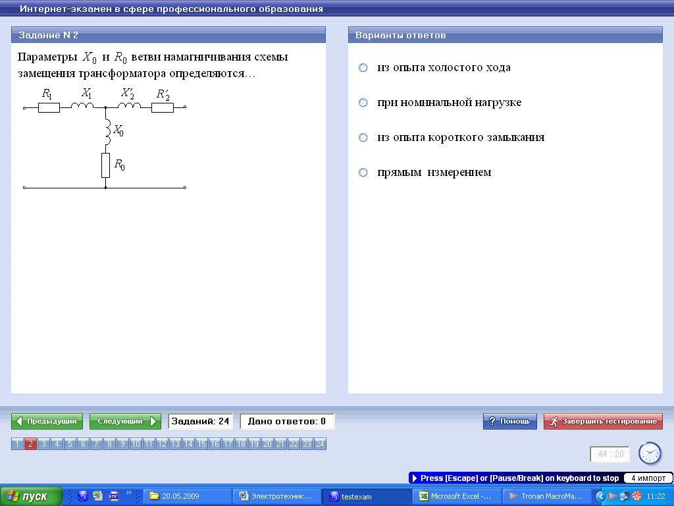674x506 pixels.
Task: Click Завершить тестирование to finish test
Action: 603,421
